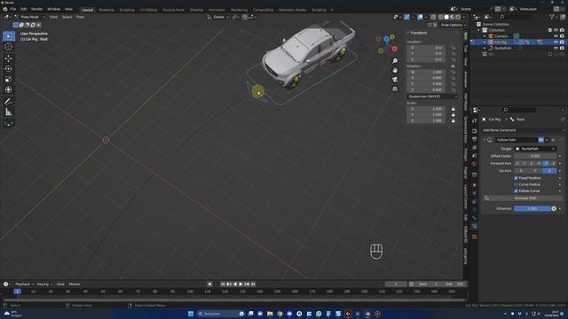This screenshot has height=319, width=568.
Task: Open the Render menu
Action: [37, 9]
